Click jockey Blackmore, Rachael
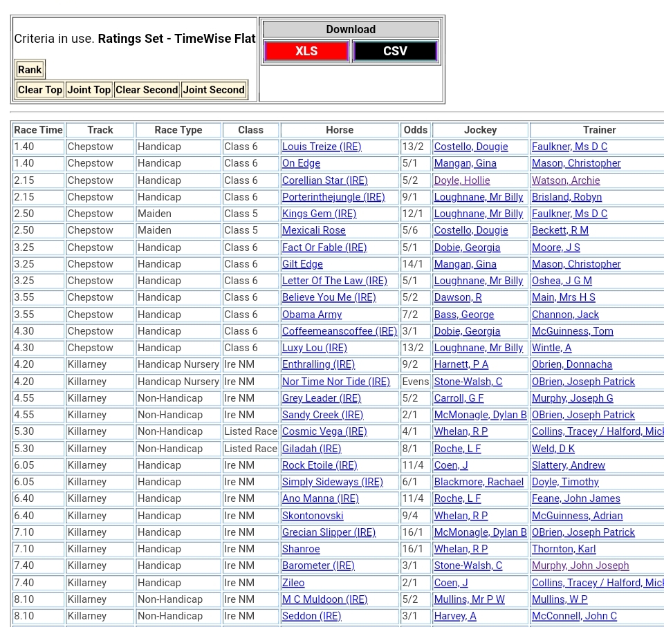This screenshot has width=664, height=627. [479, 482]
